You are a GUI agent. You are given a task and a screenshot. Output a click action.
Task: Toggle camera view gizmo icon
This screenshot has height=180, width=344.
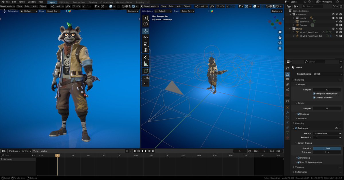tap(280, 43)
